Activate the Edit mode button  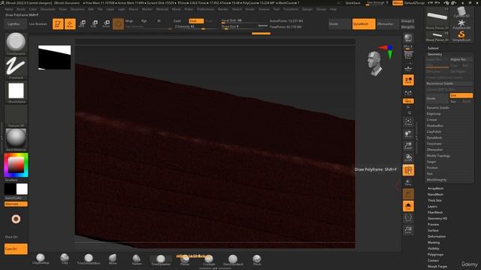pos(58,24)
